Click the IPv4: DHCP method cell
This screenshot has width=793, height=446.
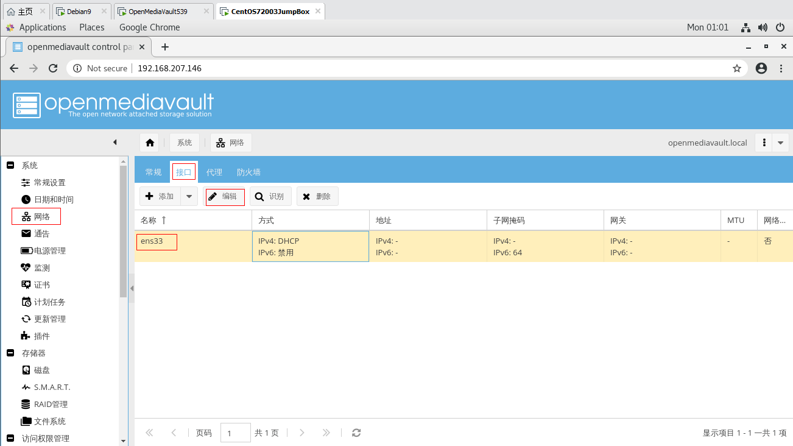pyautogui.click(x=311, y=246)
